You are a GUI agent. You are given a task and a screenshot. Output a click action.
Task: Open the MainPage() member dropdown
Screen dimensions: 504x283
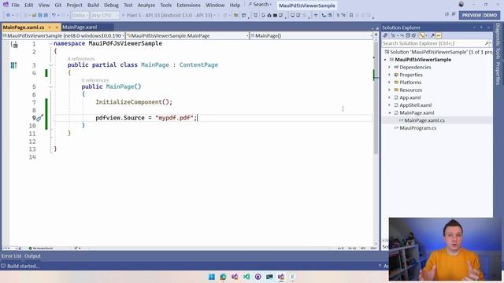311,35
